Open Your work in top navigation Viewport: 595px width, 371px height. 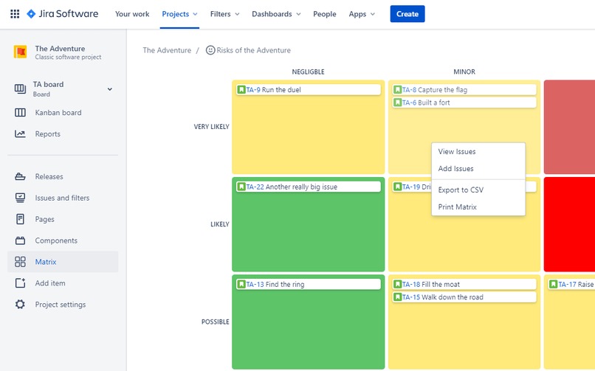(132, 14)
